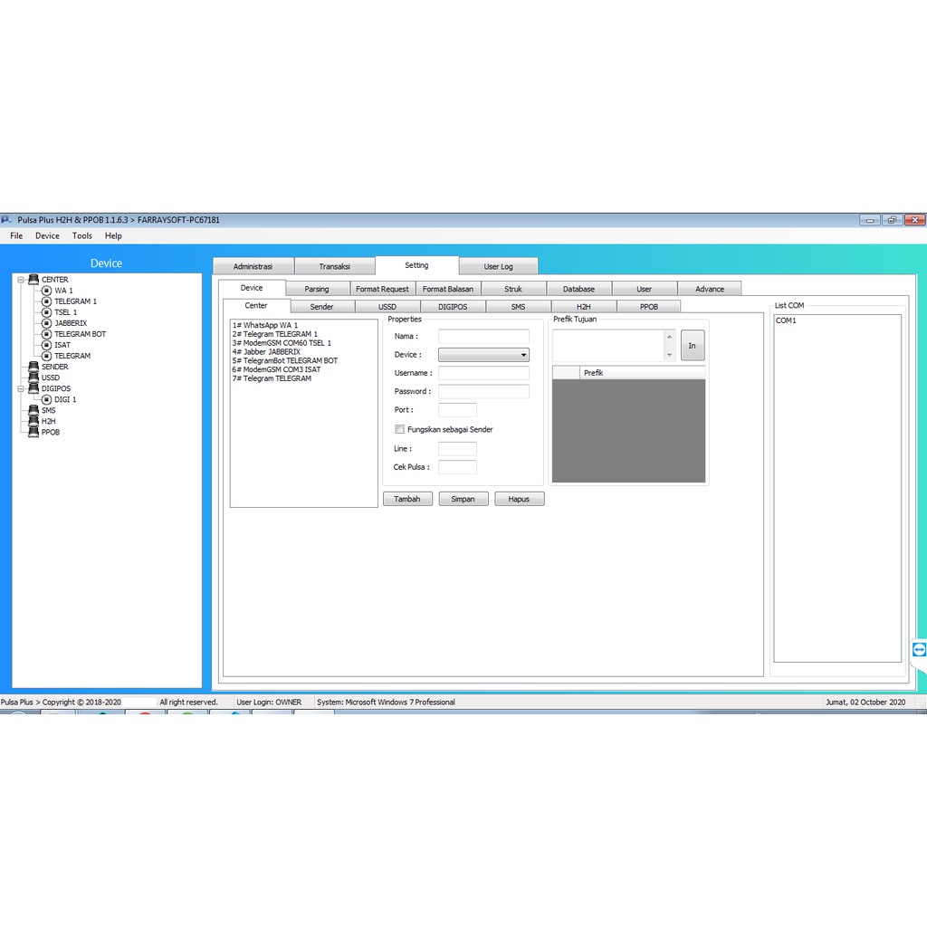
Task: Click the WA 1 device status icon
Action: pyautogui.click(x=47, y=291)
